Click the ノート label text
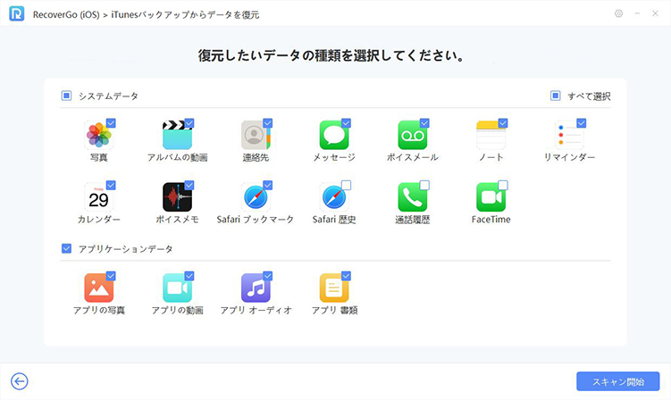Screen dimensions: 671x400 (491, 157)
